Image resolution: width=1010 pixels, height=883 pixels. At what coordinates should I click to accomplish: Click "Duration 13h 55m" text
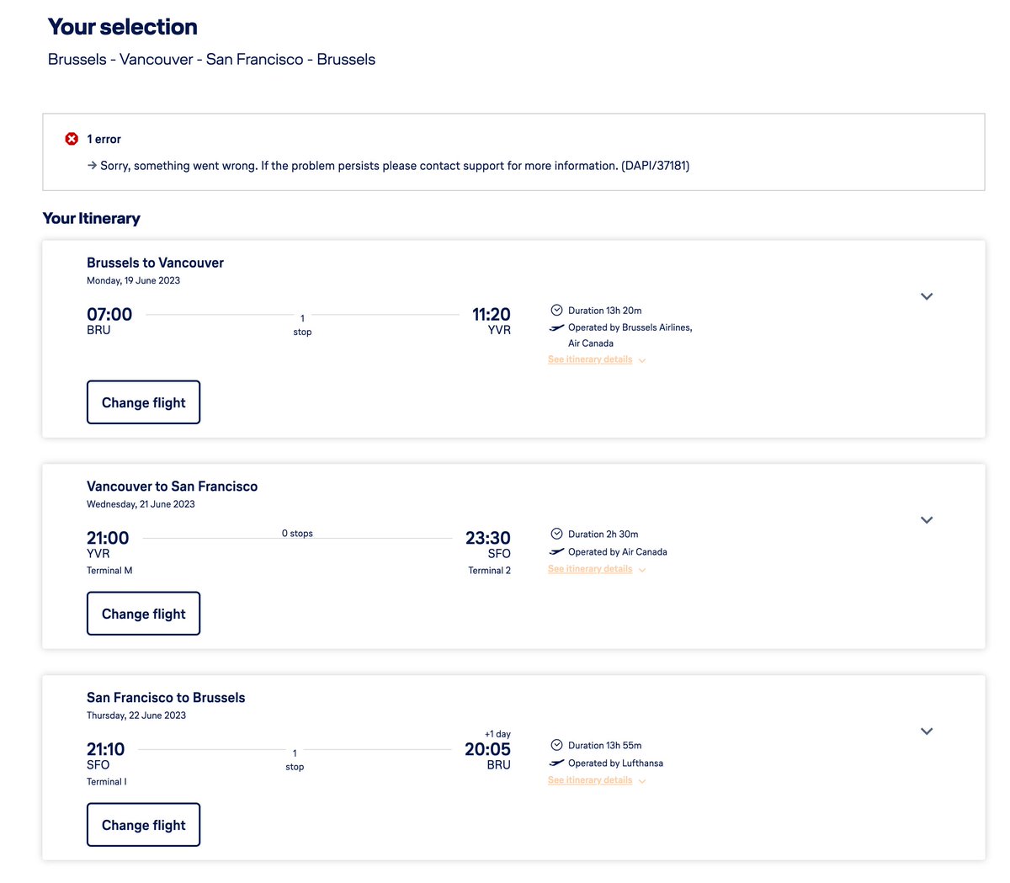605,746
